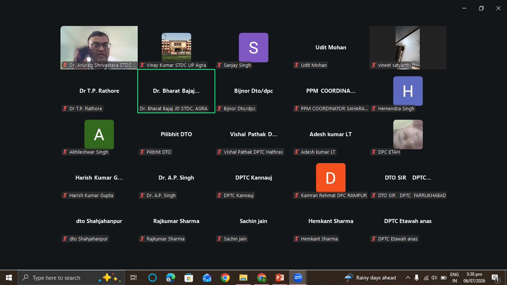Open Outlook from the taskbar
Image resolution: width=507 pixels, height=285 pixels.
[207, 277]
